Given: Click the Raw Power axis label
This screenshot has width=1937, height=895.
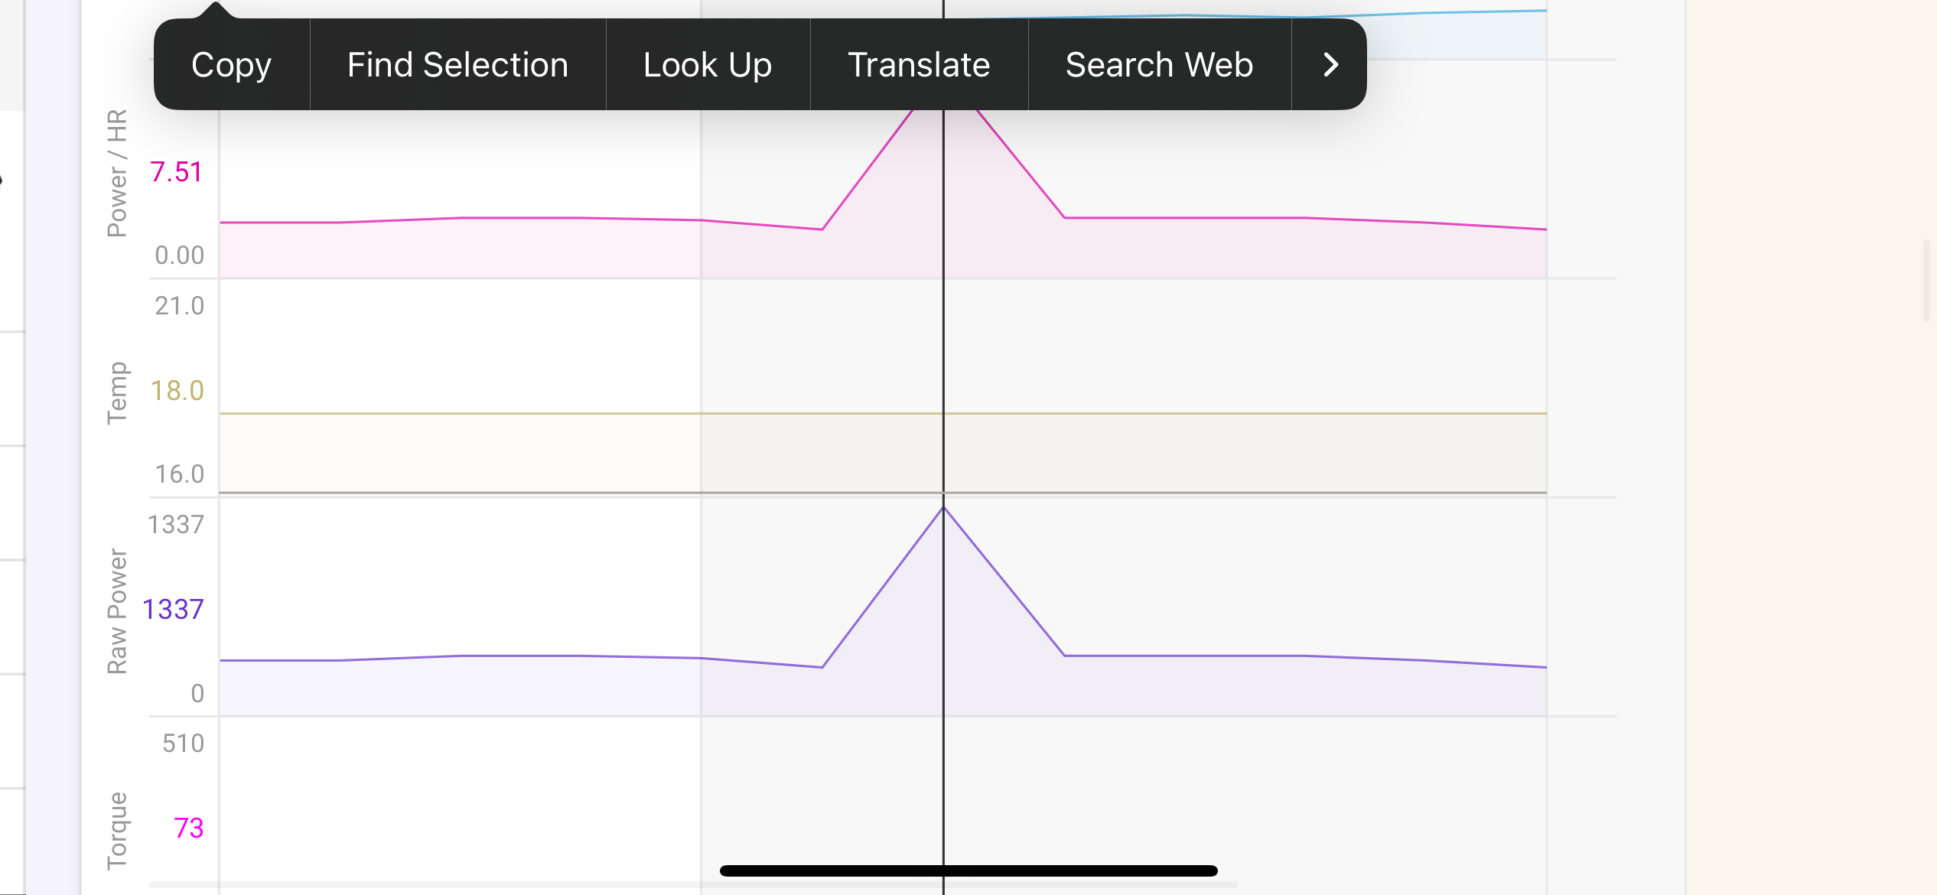Looking at the screenshot, I should click(x=117, y=610).
